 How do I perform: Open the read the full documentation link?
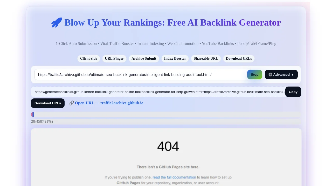pos(174,177)
